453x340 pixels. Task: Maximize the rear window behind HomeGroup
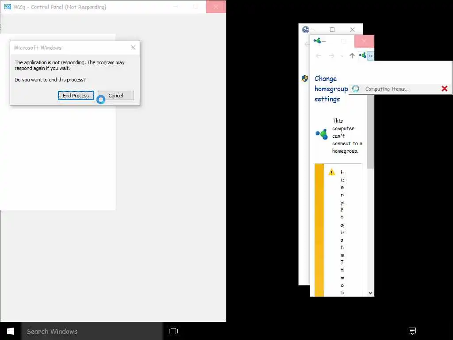332,30
